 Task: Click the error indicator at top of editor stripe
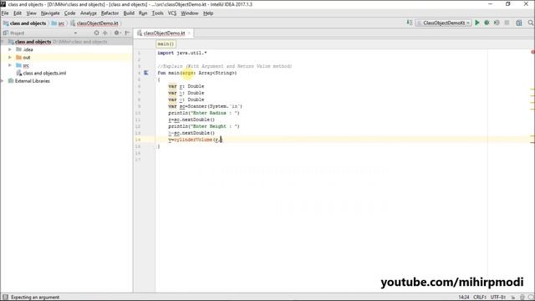[x=532, y=52]
